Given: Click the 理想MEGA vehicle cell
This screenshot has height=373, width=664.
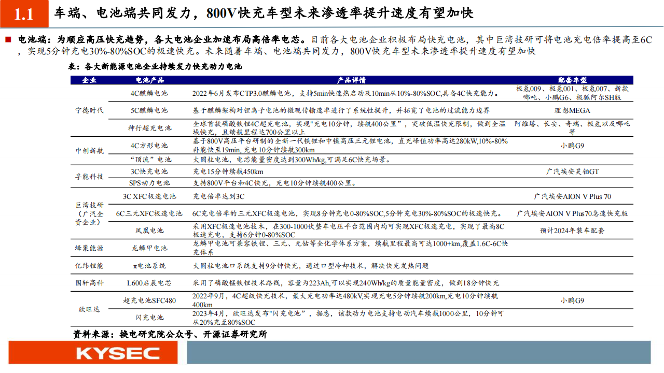Looking at the screenshot, I should 572,110.
